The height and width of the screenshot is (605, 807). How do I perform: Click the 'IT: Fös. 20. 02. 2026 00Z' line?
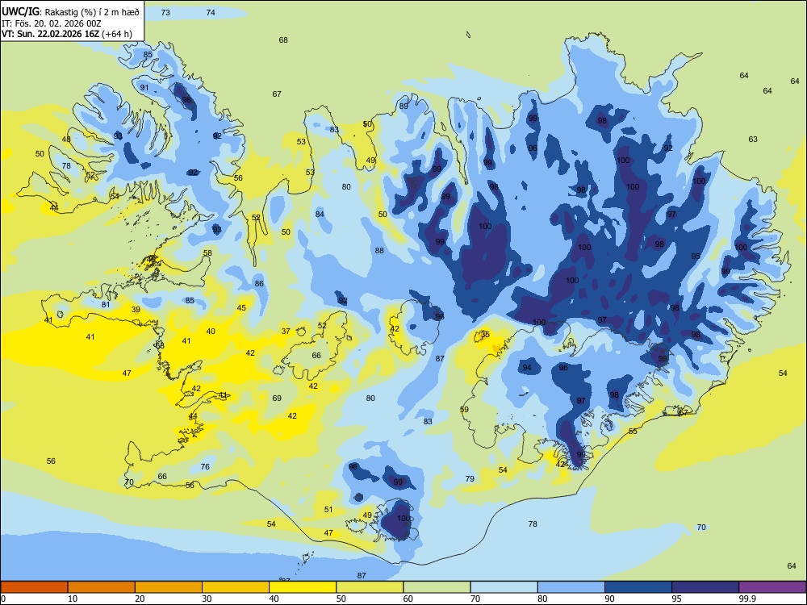(x=50, y=23)
